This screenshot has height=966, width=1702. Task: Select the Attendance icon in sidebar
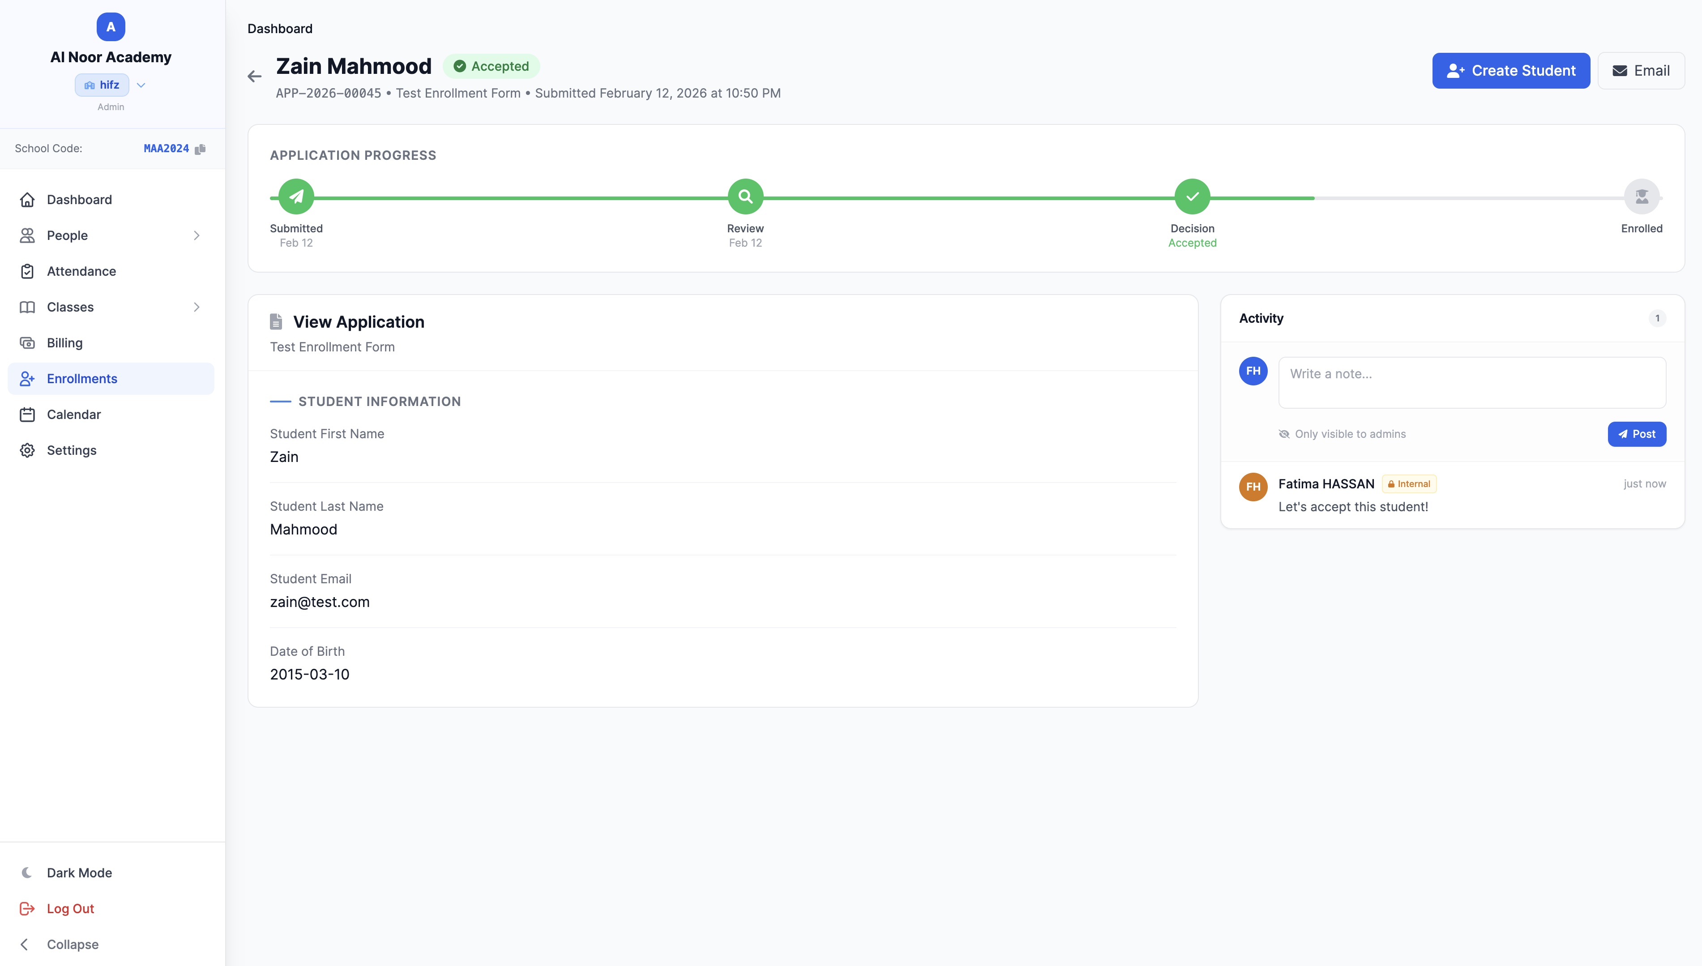tap(27, 271)
